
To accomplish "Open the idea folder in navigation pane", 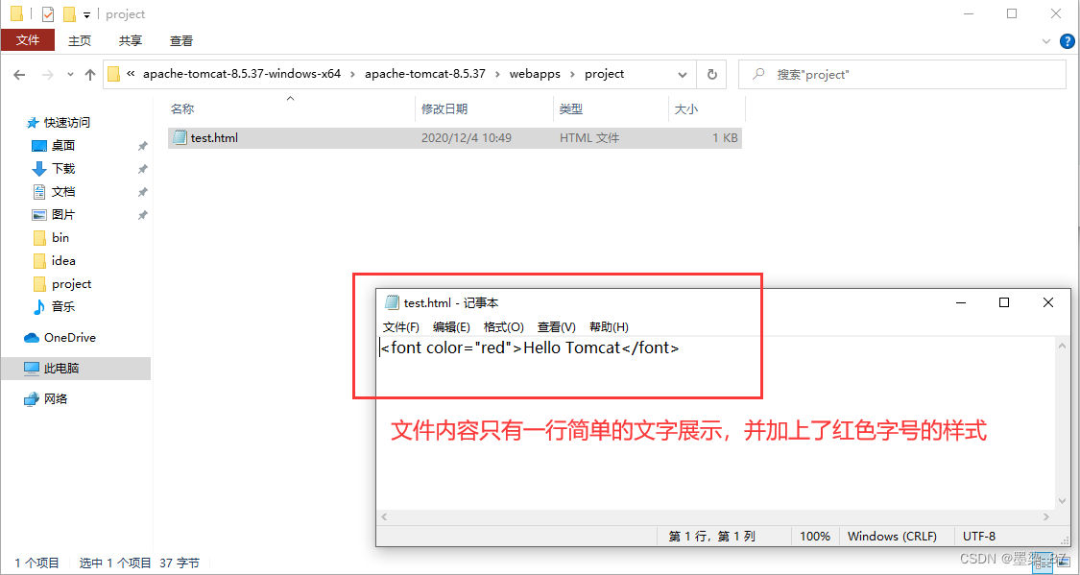I will pyautogui.click(x=63, y=261).
